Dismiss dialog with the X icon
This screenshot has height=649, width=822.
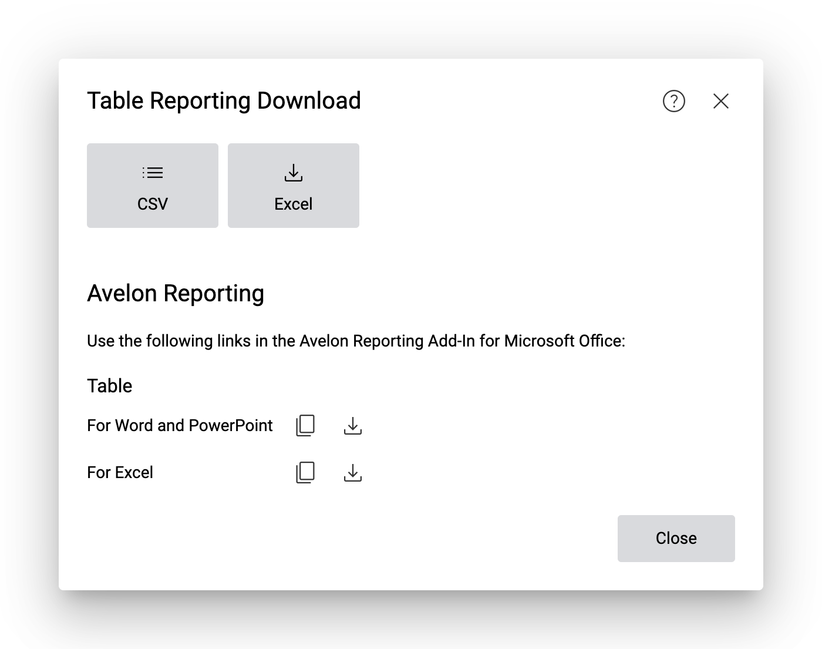pos(720,101)
